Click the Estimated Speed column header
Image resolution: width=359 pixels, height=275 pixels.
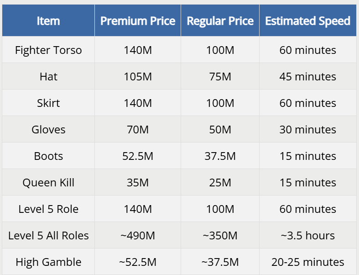pyautogui.click(x=307, y=21)
